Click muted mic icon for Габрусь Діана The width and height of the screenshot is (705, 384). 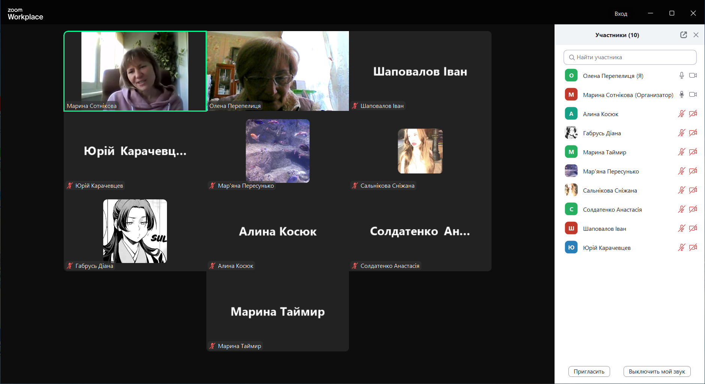(x=682, y=133)
